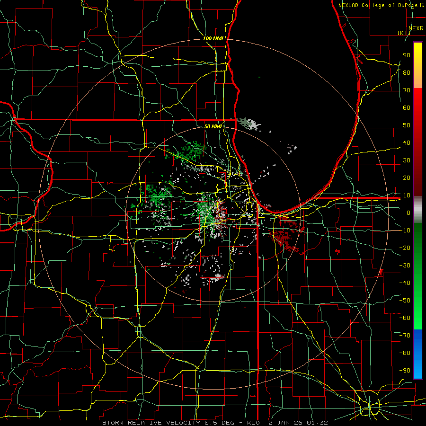Click the 90 value on velocity scale
The image size is (426, 426).
[x=407, y=55]
